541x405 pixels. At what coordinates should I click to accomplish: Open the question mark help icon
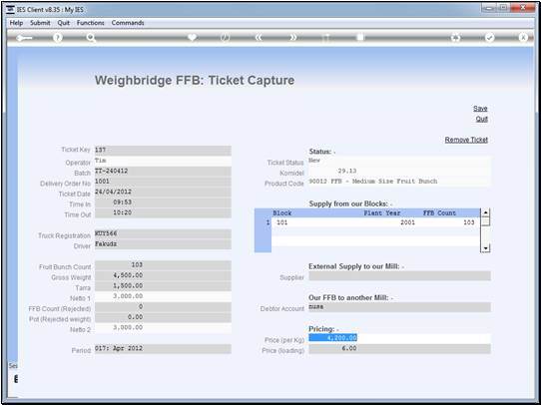tap(58, 38)
